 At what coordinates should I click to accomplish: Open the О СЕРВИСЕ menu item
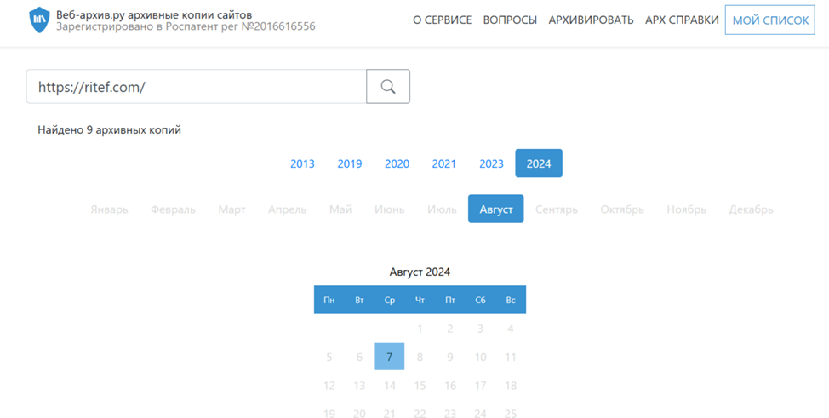(442, 20)
